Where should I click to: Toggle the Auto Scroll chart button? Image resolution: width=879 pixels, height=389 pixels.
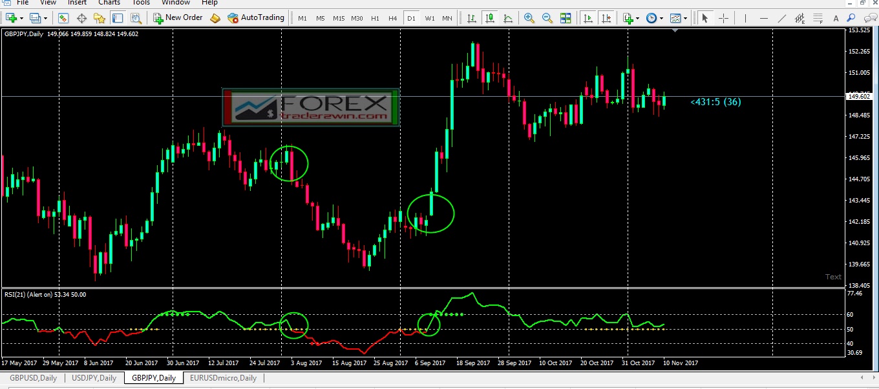(x=588, y=18)
